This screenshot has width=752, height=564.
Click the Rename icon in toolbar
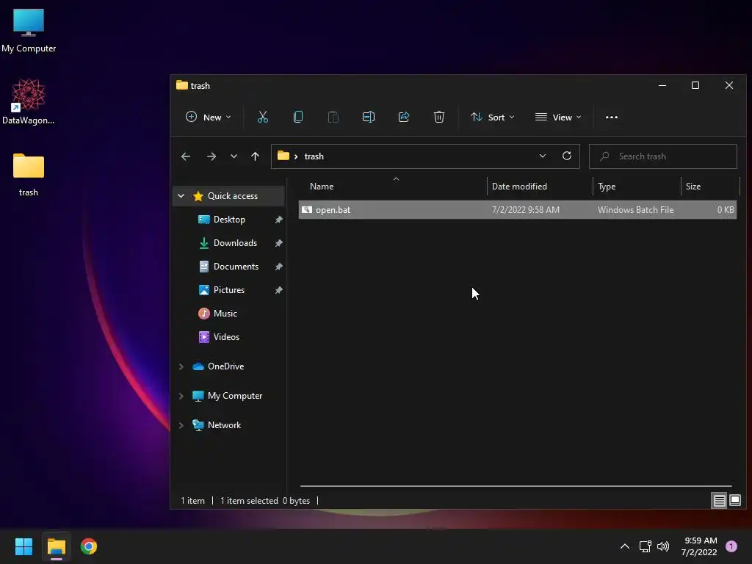[369, 117]
